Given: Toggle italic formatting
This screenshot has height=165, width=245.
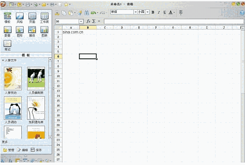Looking at the screenshot, I should point(159,12).
